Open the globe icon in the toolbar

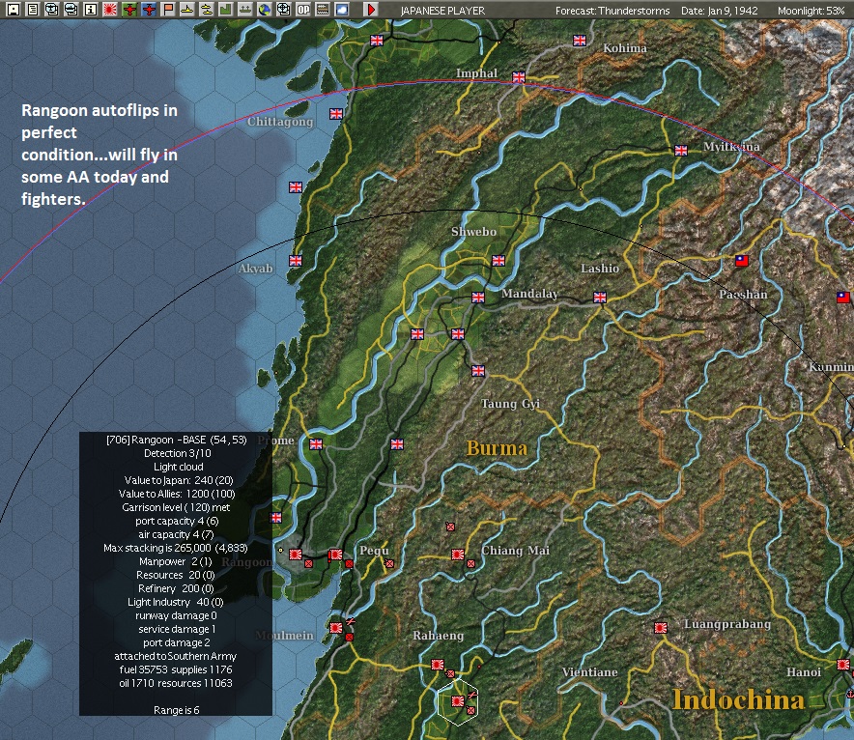tap(265, 10)
